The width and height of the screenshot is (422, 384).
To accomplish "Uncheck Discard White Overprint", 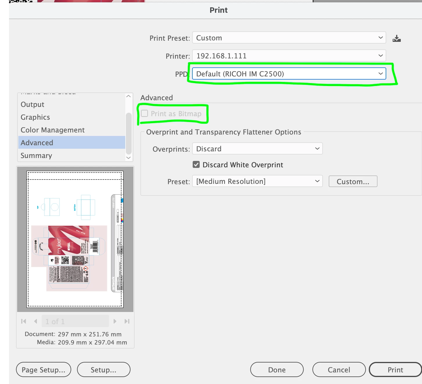I will [x=196, y=165].
